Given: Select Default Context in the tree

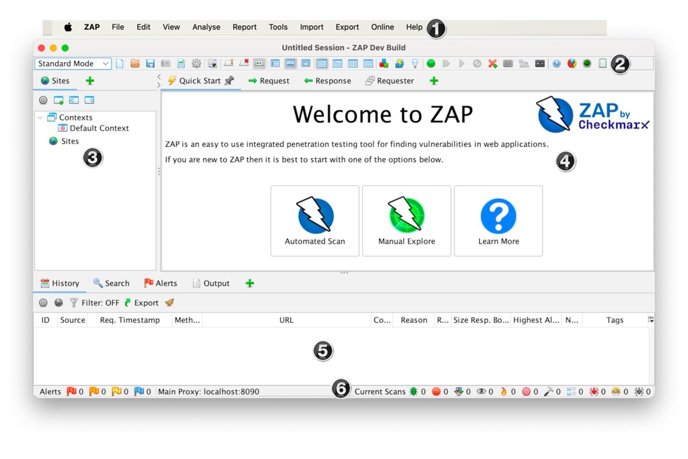Looking at the screenshot, I should pos(93,128).
